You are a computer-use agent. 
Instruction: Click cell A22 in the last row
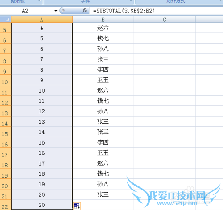click(x=42, y=205)
